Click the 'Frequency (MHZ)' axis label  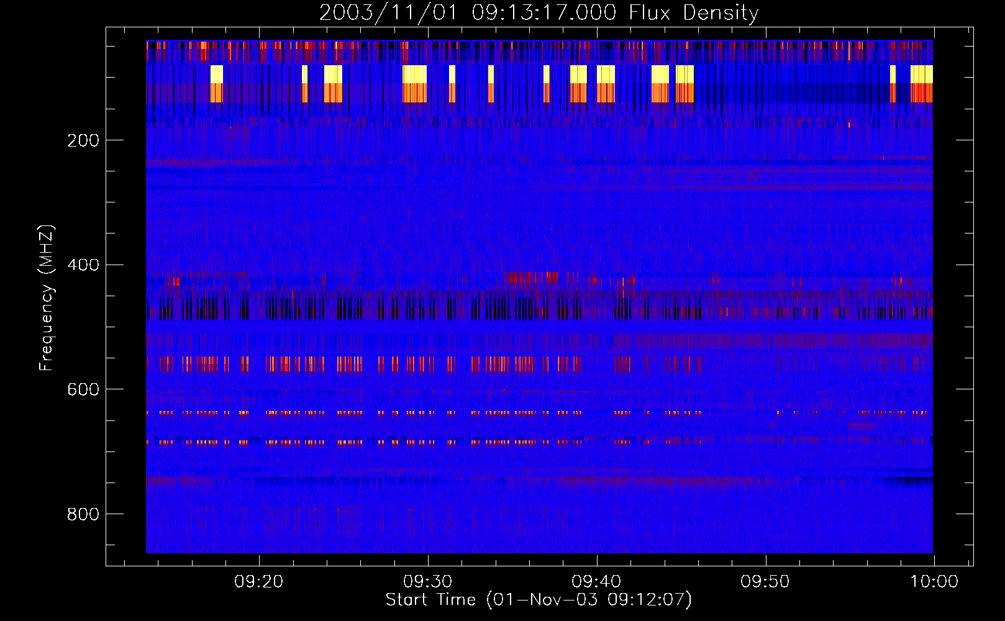tap(47, 298)
